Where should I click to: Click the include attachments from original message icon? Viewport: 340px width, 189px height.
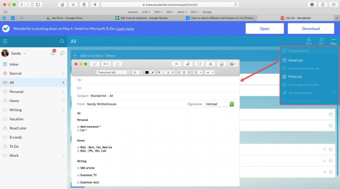click(x=199, y=64)
